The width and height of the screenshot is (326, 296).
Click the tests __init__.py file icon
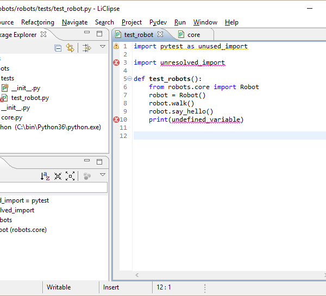tap(5, 88)
